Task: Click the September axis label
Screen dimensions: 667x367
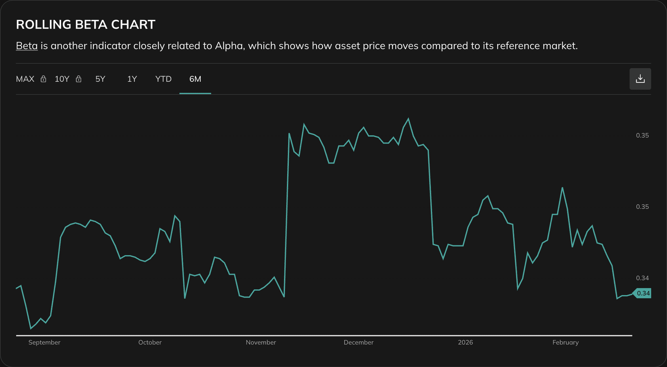Action: tap(45, 342)
